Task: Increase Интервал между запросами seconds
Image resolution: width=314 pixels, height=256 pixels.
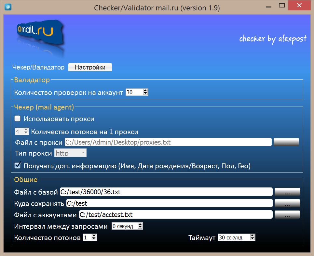Action: (x=140, y=224)
